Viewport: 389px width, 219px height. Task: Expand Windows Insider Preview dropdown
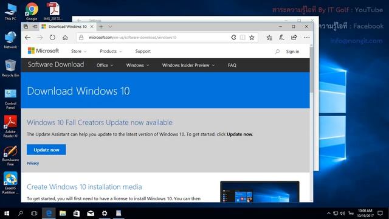tap(188, 65)
